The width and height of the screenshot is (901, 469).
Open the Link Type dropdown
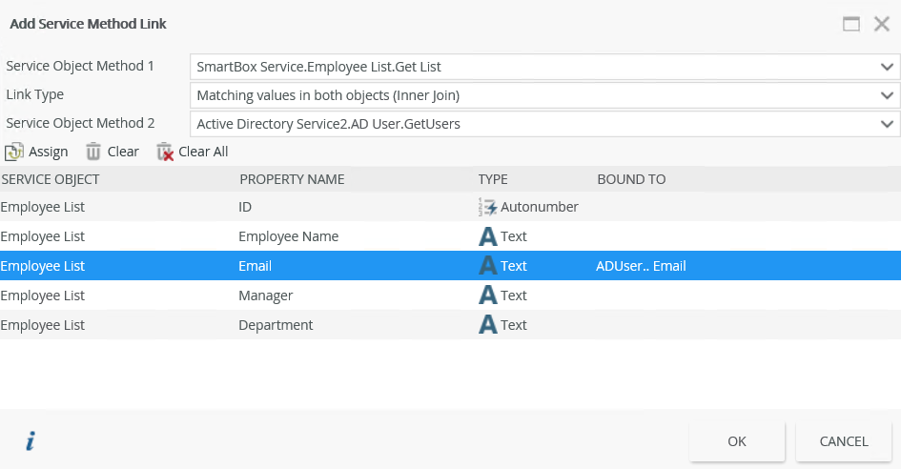coord(887,95)
